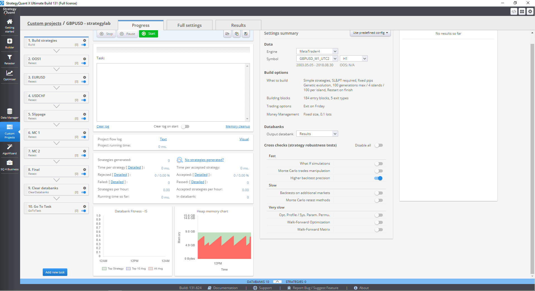Screen dimensions: 535x291
Task: Toggle Clear log on start switch
Action: [185, 127]
